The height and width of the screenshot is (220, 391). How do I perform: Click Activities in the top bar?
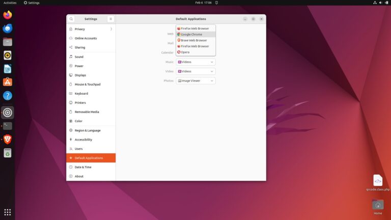[10, 3]
